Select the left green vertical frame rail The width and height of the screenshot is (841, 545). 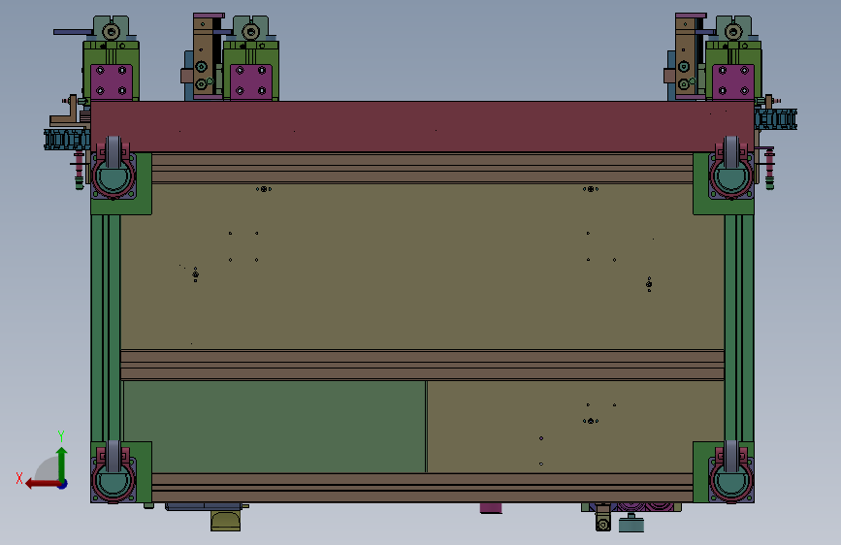click(x=105, y=328)
